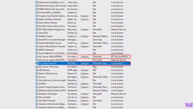Click description "Steam Cli..." of Steam Client Service

73,73
